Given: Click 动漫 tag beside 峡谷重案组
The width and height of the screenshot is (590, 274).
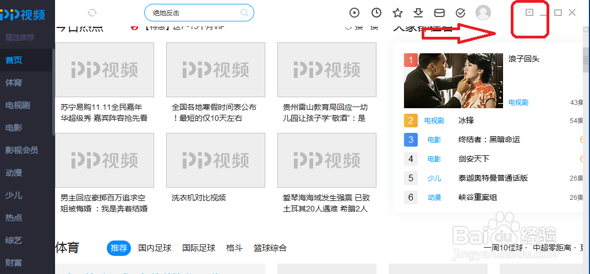Looking at the screenshot, I should (x=434, y=198).
